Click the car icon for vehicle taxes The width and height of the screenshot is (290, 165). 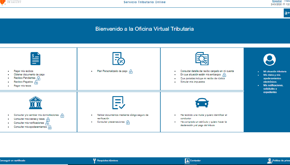(x=202, y=103)
